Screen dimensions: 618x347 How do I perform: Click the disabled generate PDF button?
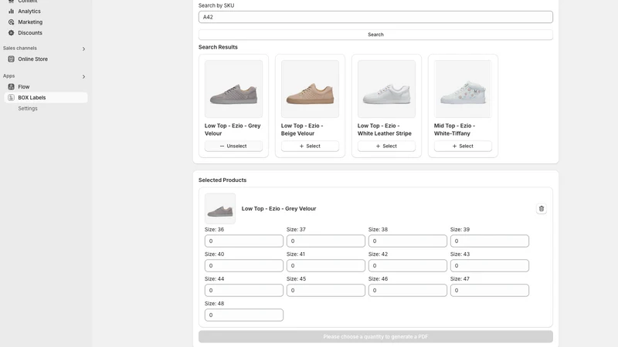(x=375, y=336)
